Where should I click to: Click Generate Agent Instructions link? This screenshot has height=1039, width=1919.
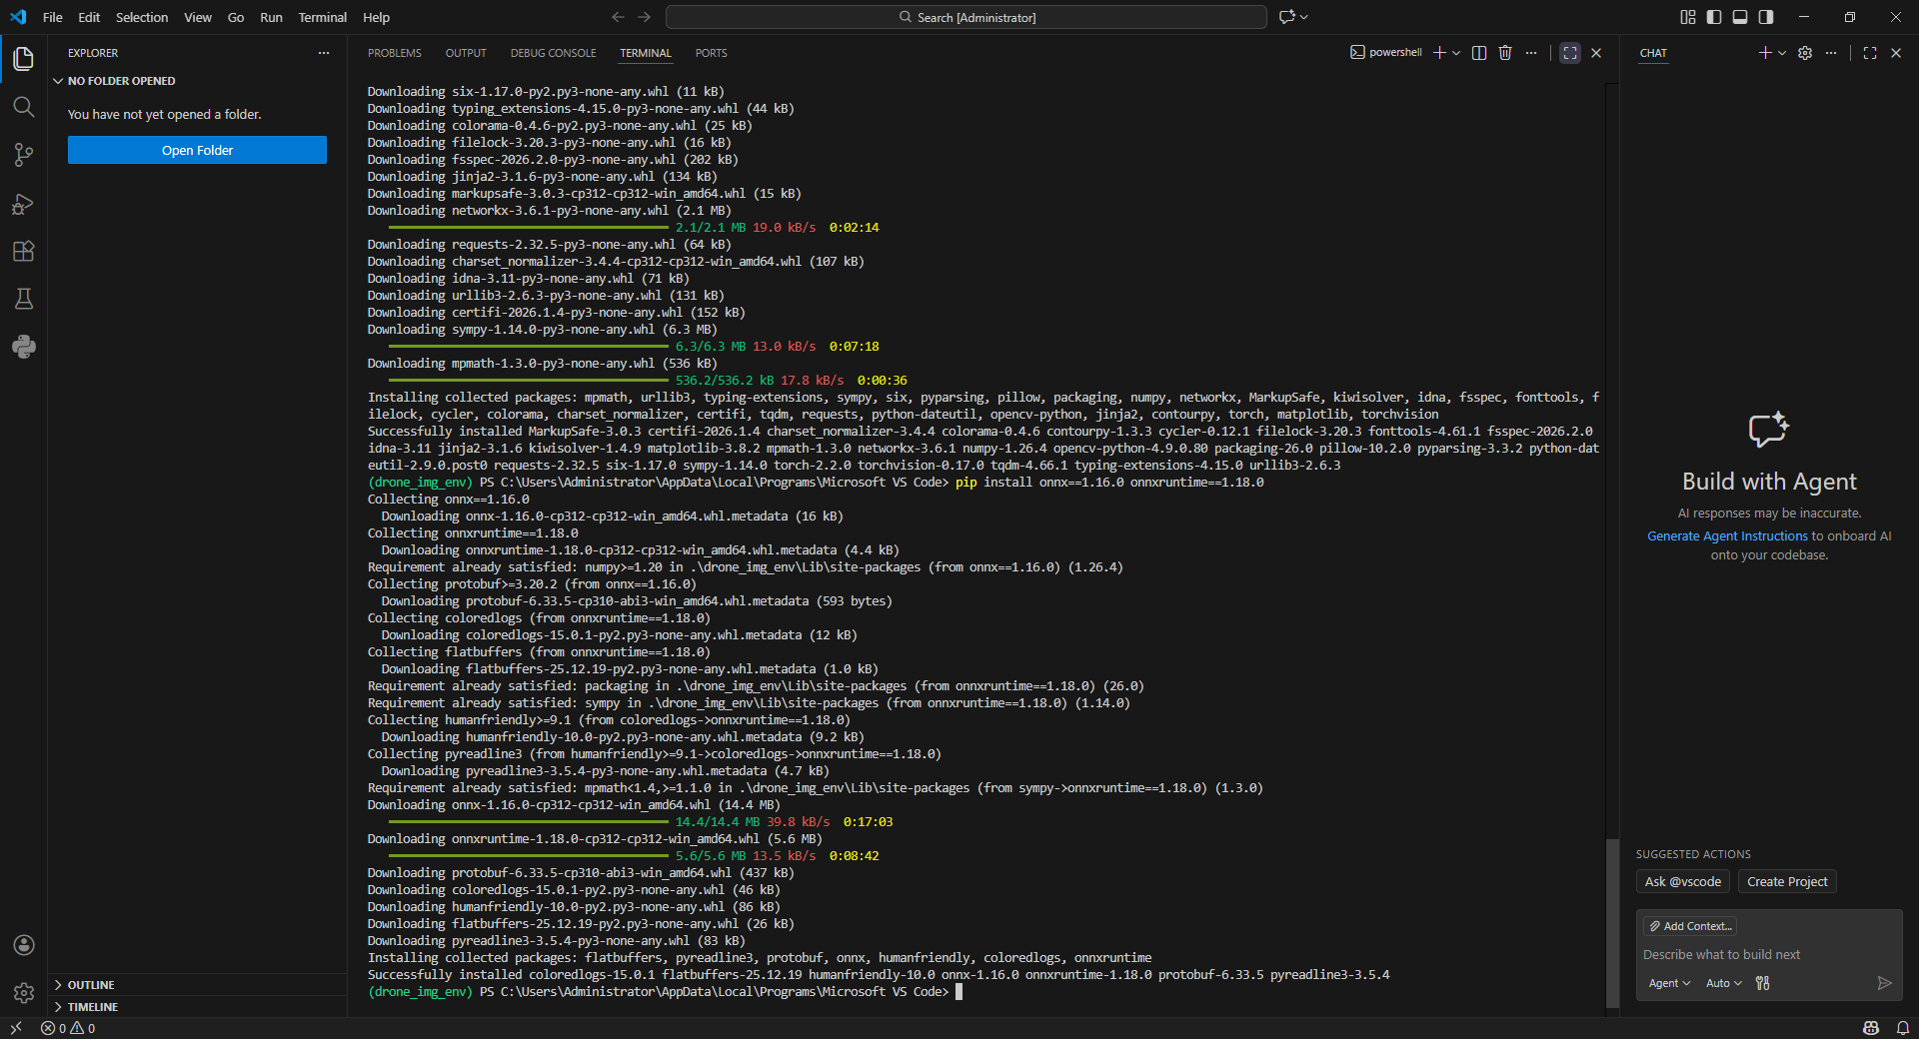1727,536
